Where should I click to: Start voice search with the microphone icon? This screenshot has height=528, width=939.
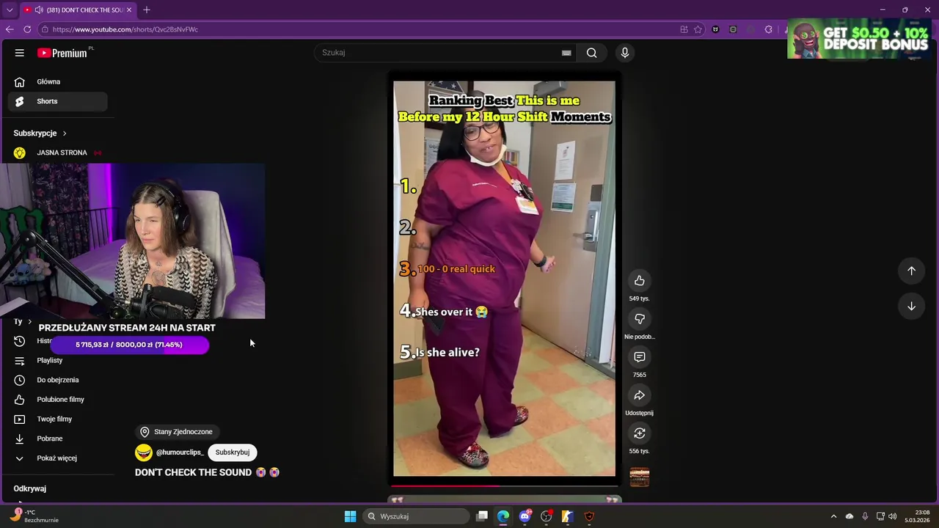[625, 53]
